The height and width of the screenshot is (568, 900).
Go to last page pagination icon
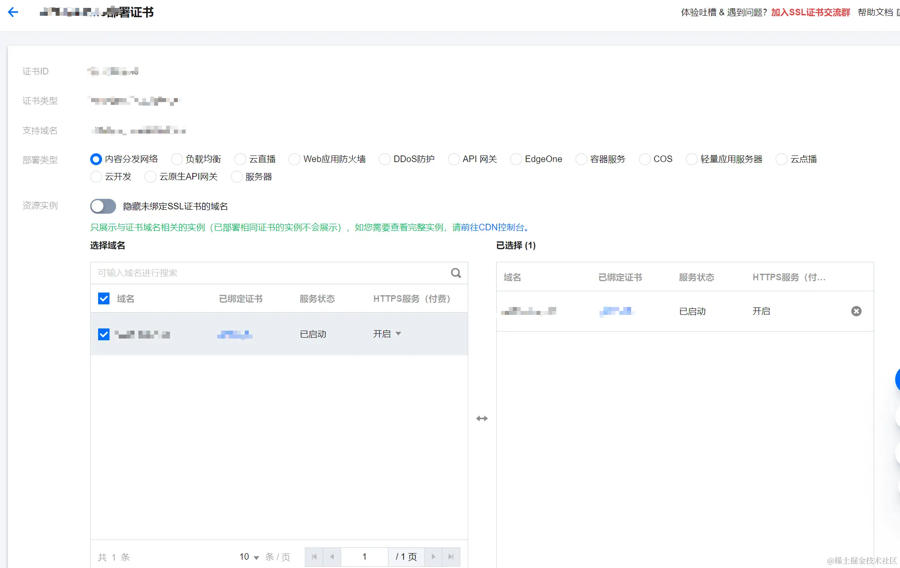pos(451,557)
